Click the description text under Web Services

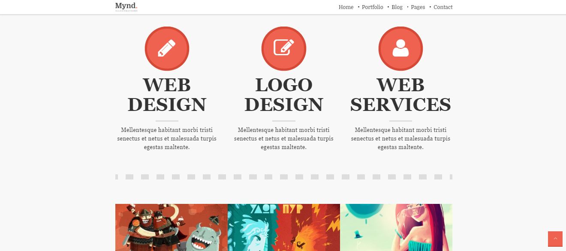[400, 138]
